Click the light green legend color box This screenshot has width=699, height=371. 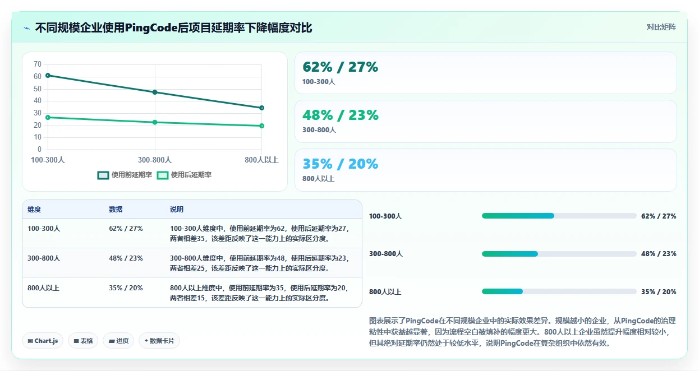(162, 175)
